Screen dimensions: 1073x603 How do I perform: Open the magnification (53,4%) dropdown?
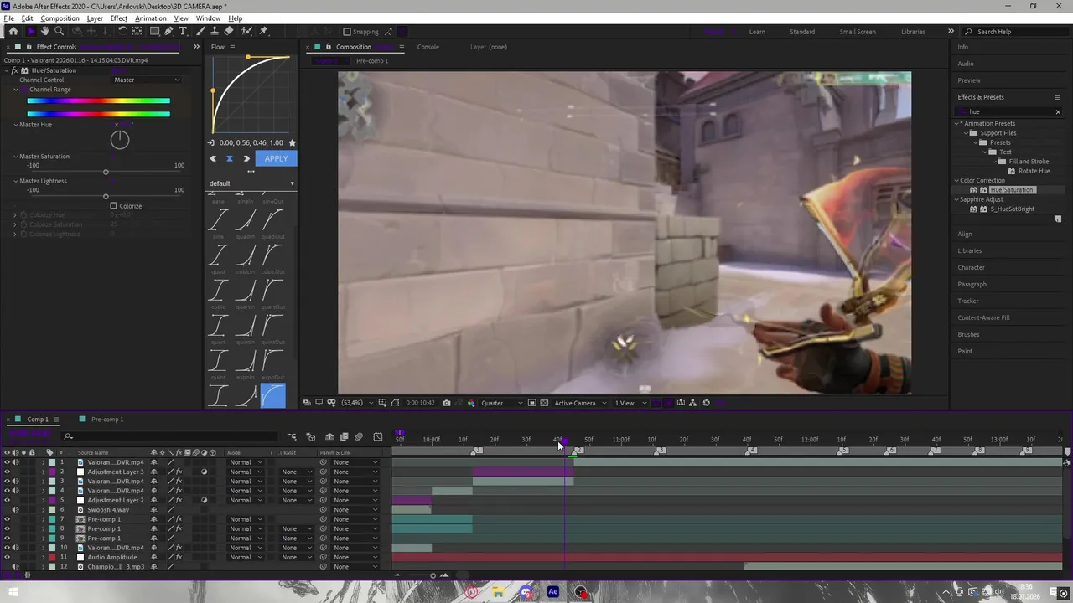(357, 403)
